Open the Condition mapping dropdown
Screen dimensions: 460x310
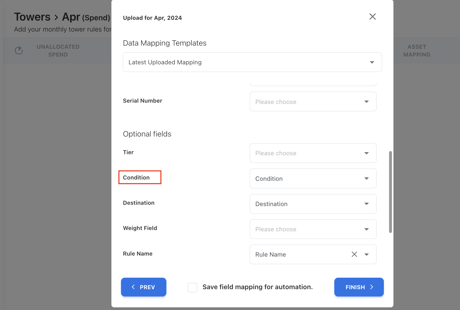tap(313, 178)
